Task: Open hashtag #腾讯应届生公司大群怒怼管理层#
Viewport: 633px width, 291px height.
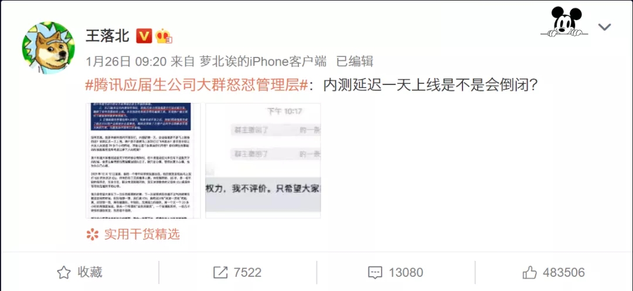Action: (197, 85)
